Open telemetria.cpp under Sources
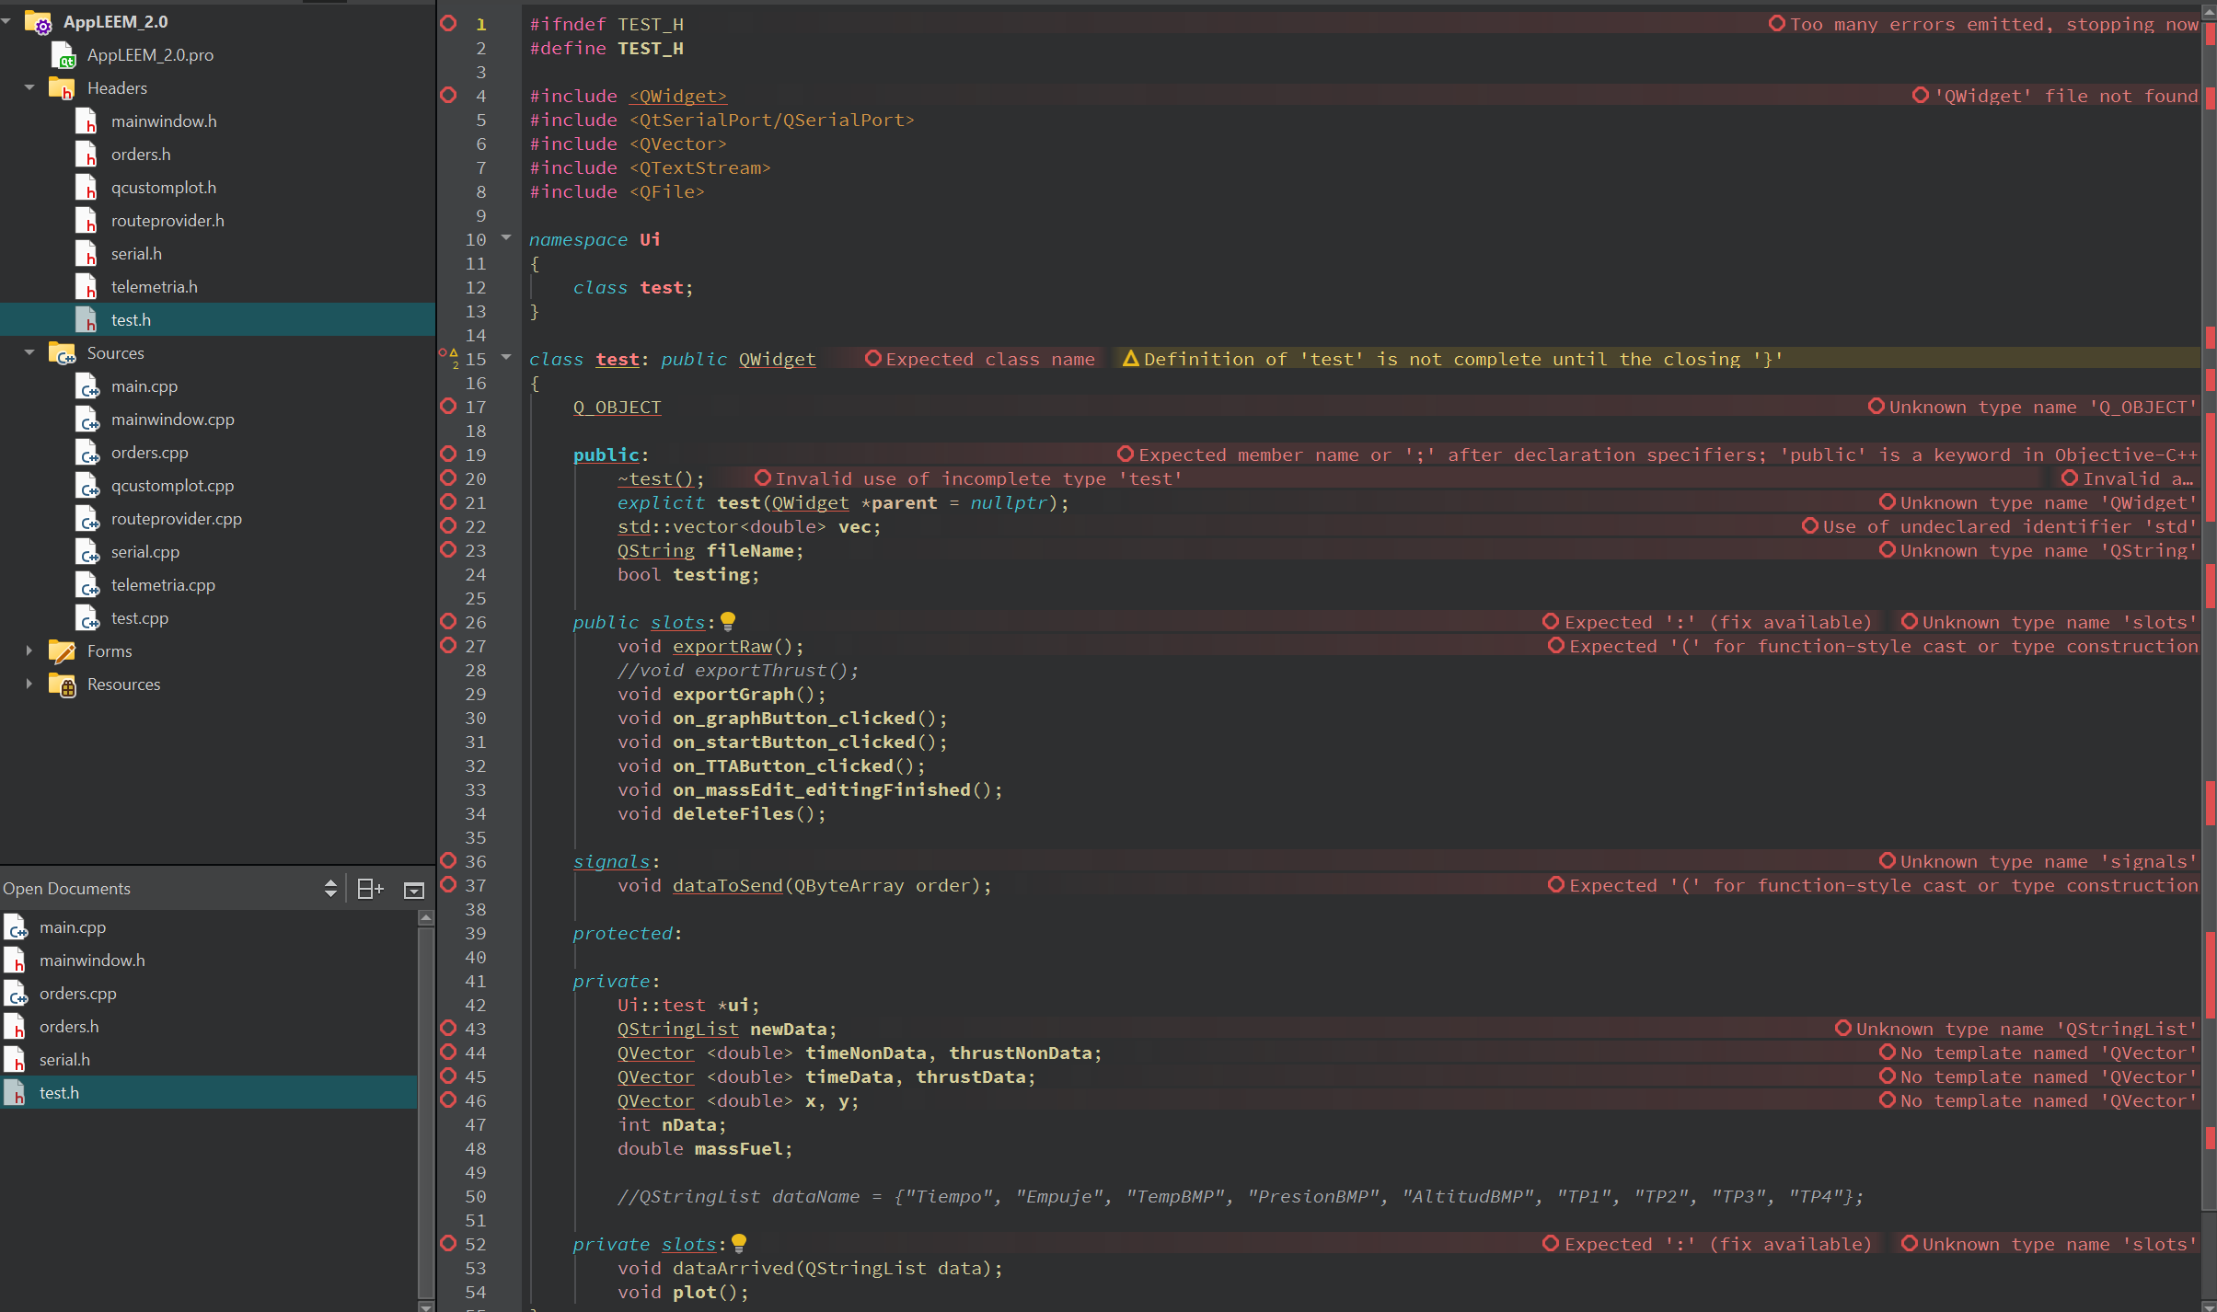This screenshot has width=2217, height=1312. (164, 585)
